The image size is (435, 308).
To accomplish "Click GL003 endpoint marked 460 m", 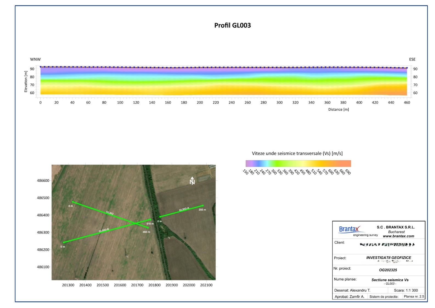I will tap(148, 228).
